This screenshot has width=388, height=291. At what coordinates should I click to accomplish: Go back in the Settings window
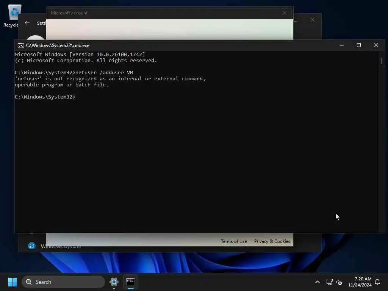click(x=27, y=23)
